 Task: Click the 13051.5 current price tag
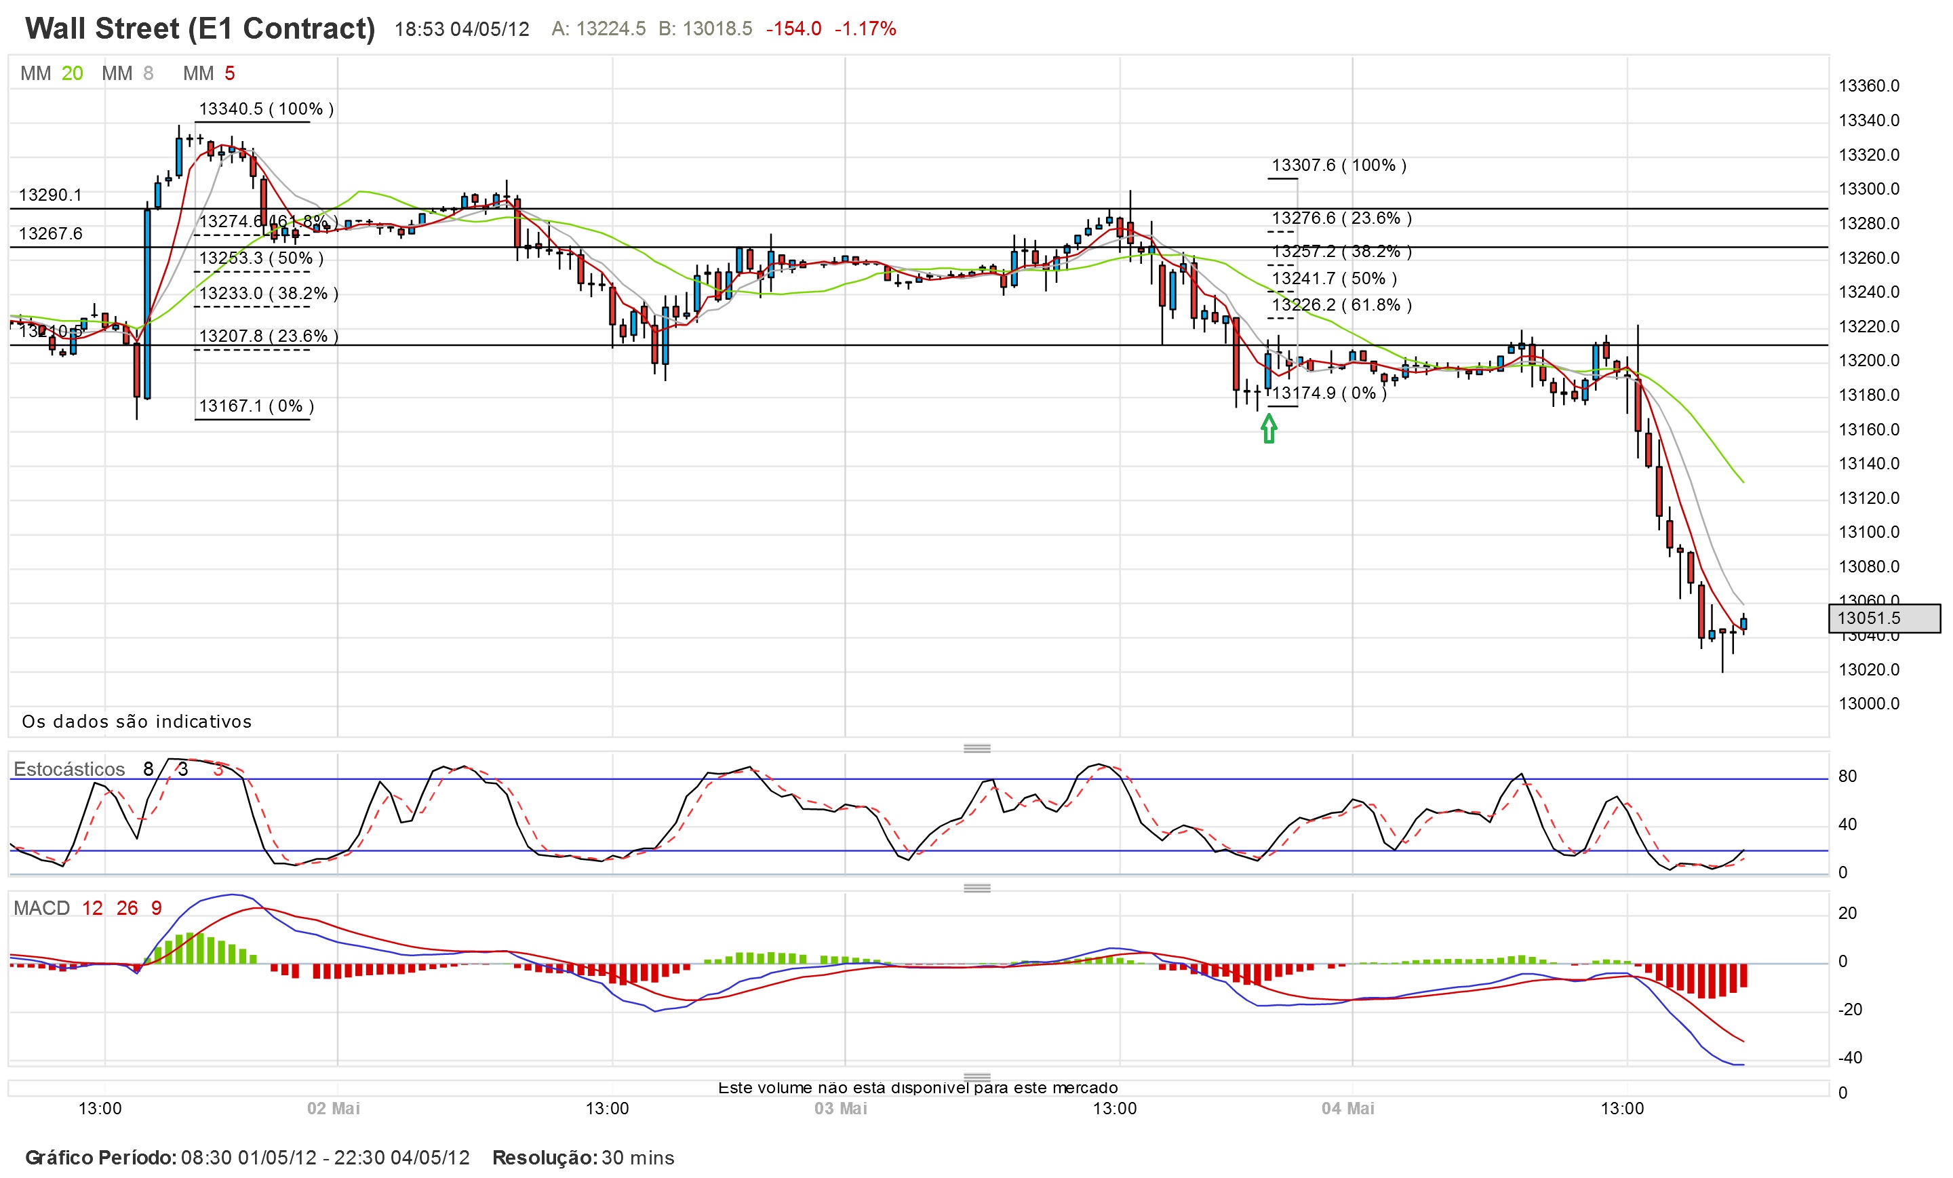tap(1884, 619)
